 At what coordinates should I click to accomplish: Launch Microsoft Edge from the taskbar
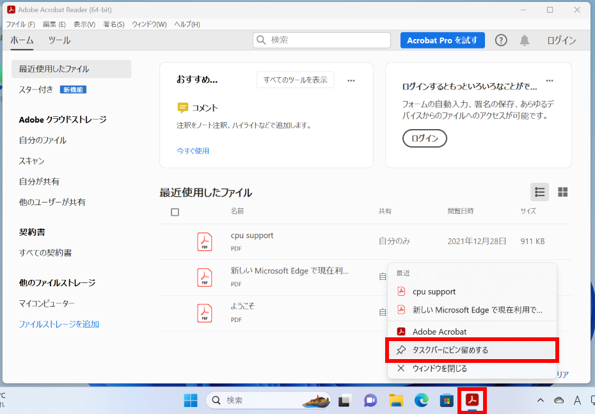pos(421,401)
